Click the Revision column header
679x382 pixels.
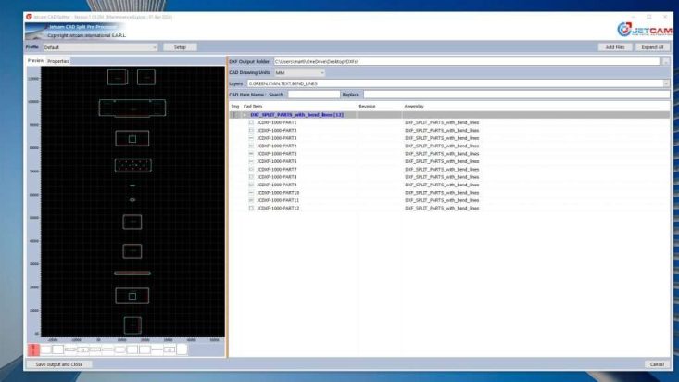tap(367, 107)
